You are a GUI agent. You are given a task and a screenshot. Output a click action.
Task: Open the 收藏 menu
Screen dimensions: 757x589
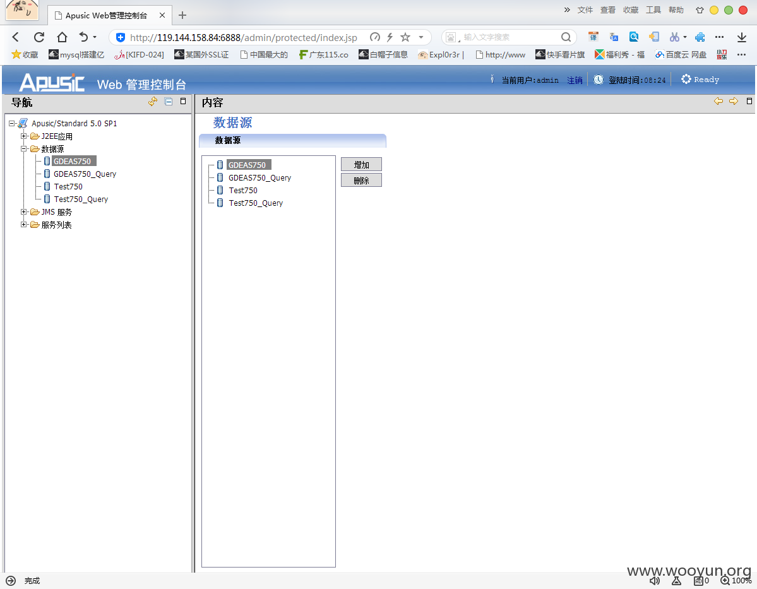click(631, 10)
